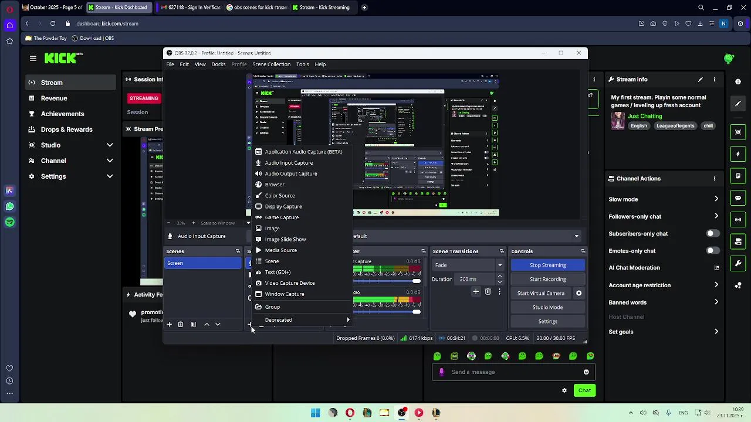Open Windows Start menu on taskbar
751x422 pixels.
[x=316, y=413]
